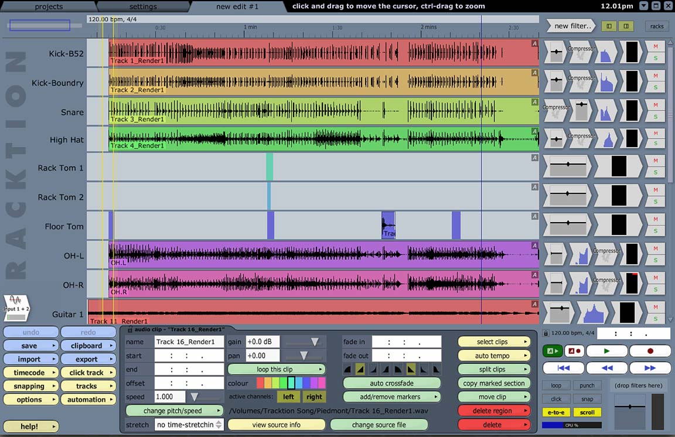675x437 pixels.
Task: Open the delete region popup
Action: click(494, 411)
